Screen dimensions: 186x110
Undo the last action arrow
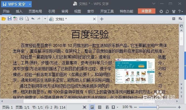33,19
